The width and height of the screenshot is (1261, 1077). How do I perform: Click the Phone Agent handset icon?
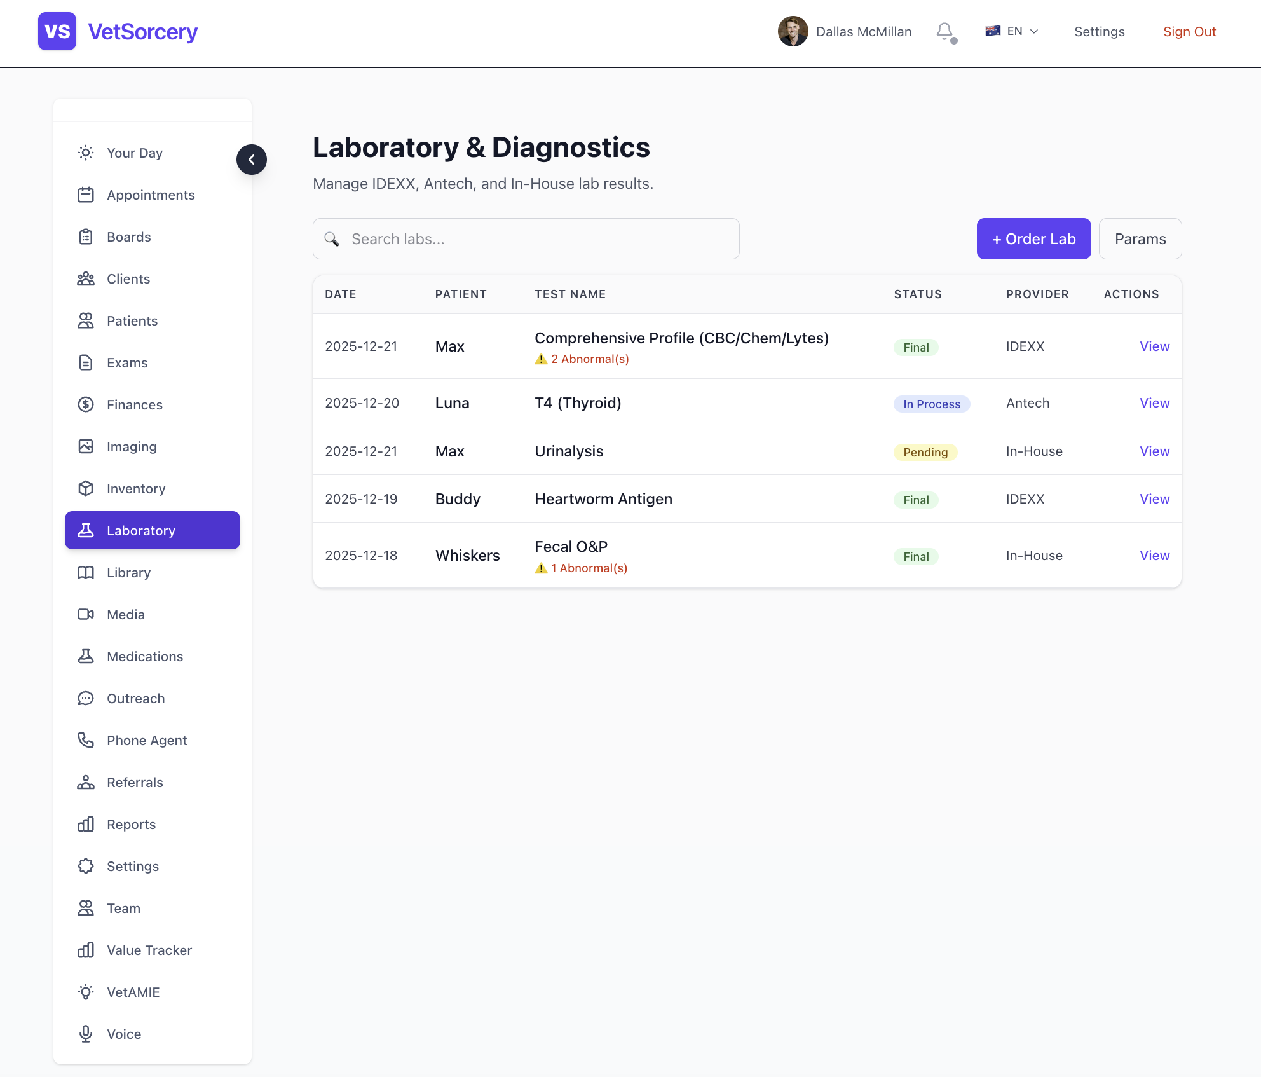(86, 740)
